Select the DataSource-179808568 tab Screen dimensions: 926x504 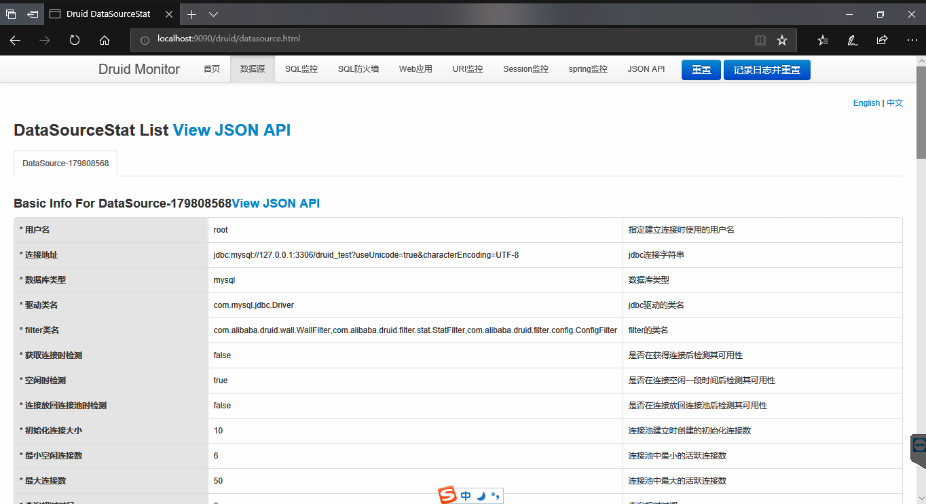(65, 163)
